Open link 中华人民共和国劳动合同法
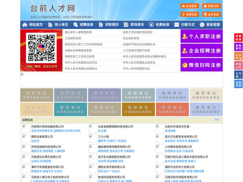 [81, 63]
